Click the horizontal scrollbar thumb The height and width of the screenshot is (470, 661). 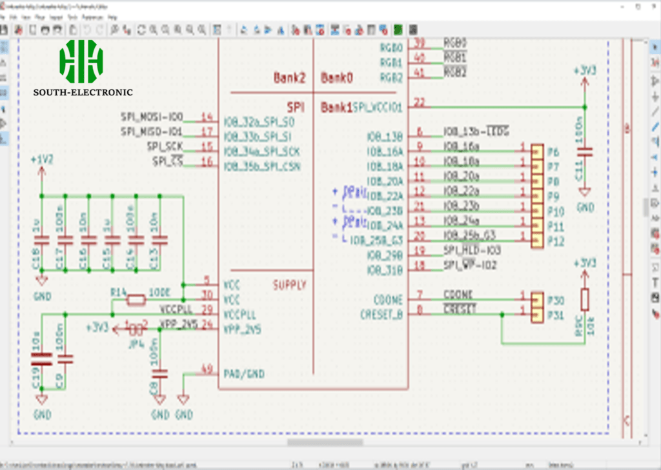(325, 442)
